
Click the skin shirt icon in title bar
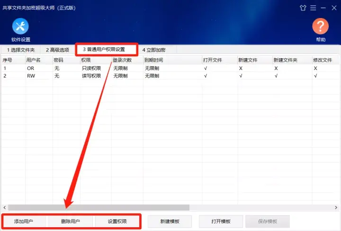point(303,8)
